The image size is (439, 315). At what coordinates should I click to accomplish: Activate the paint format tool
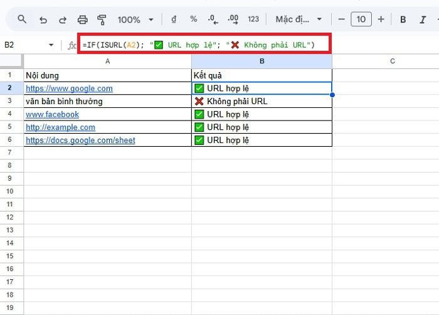click(x=102, y=19)
